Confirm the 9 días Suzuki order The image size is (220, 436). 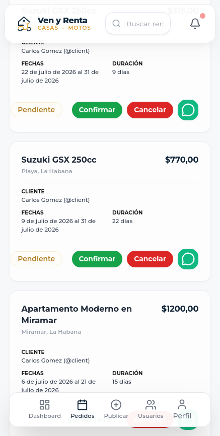pos(97,110)
